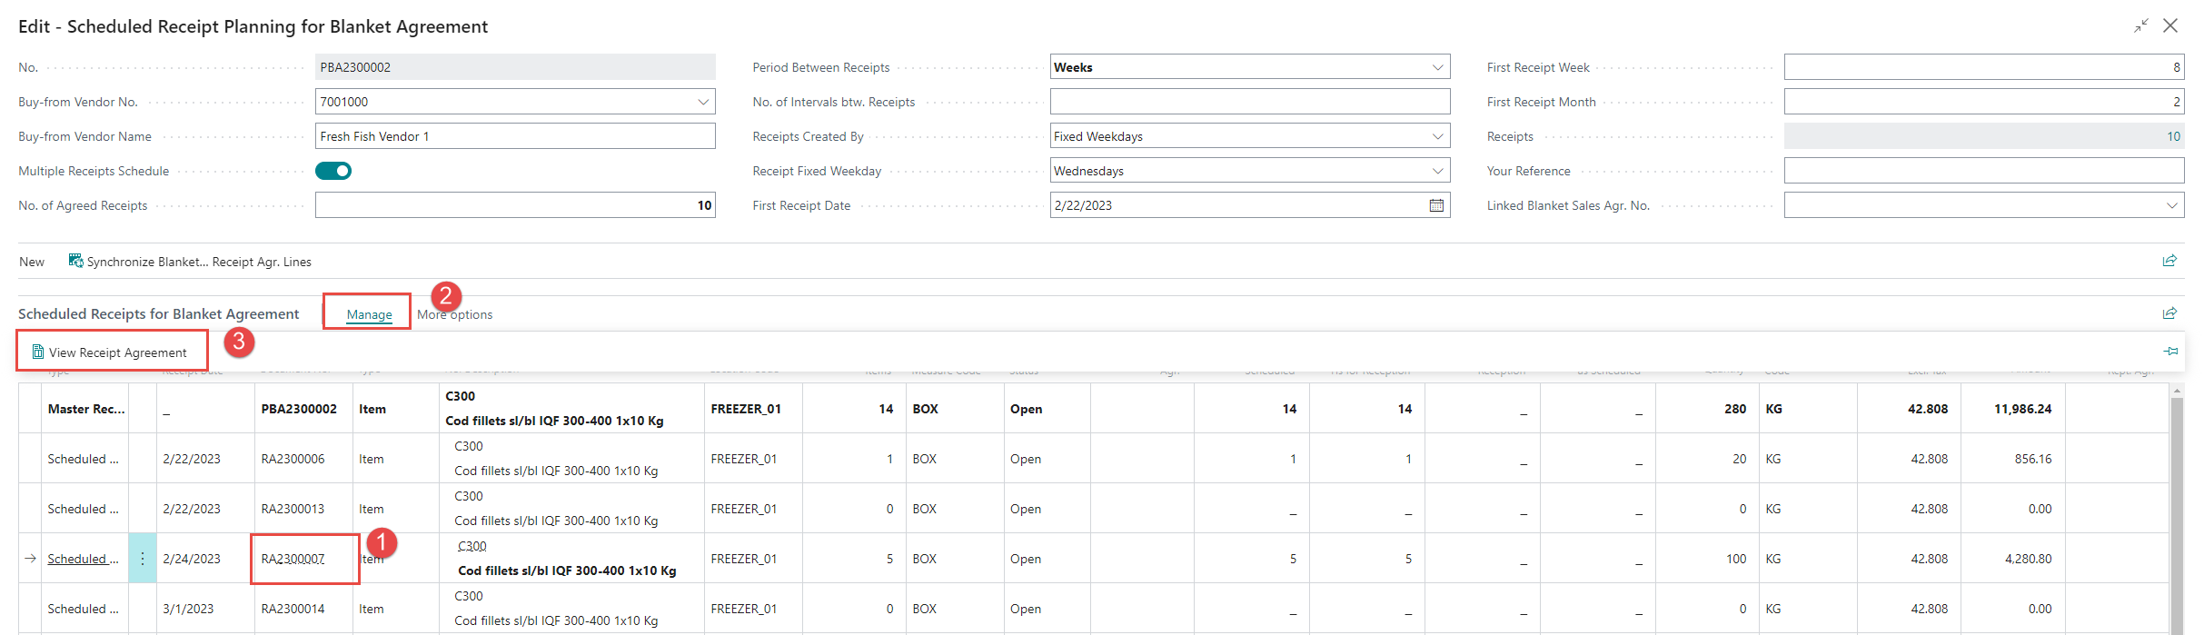Collapse the page using the shrink arrows icon
The width and height of the screenshot is (2204, 635).
(2141, 25)
